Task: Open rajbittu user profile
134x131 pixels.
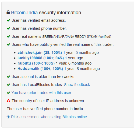Action: [x=36, y=63]
